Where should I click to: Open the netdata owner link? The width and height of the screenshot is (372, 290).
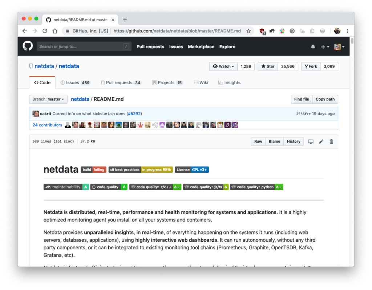coord(44,66)
